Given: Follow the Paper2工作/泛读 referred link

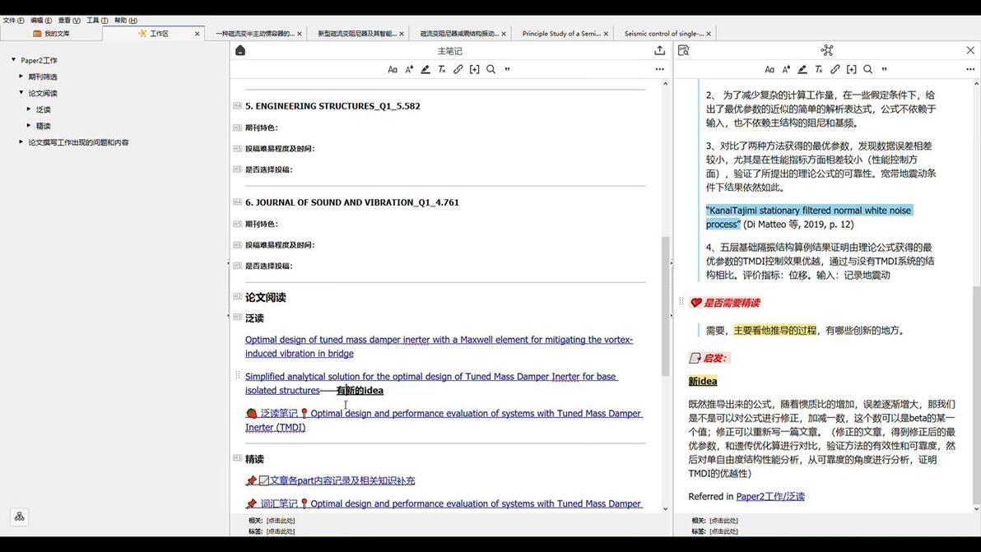Looking at the screenshot, I should (x=770, y=496).
